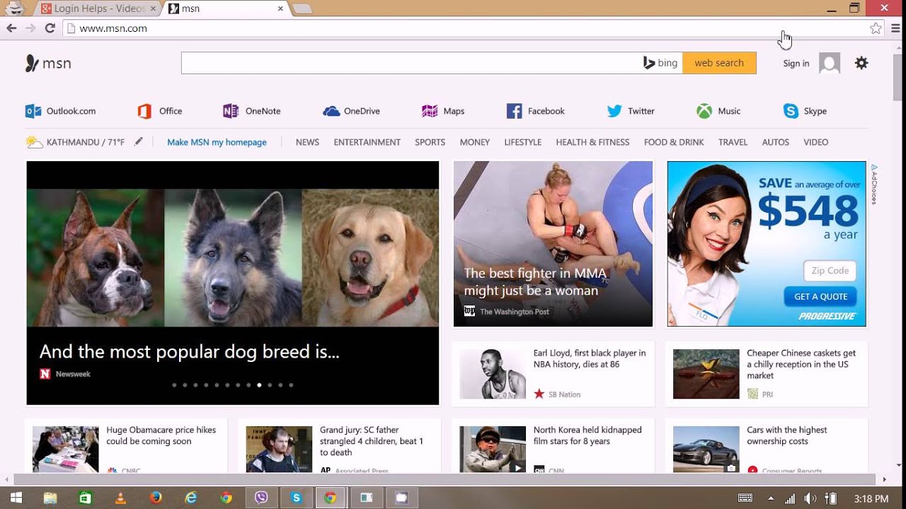
Task: Open Firefox from the taskbar
Action: pos(156,498)
